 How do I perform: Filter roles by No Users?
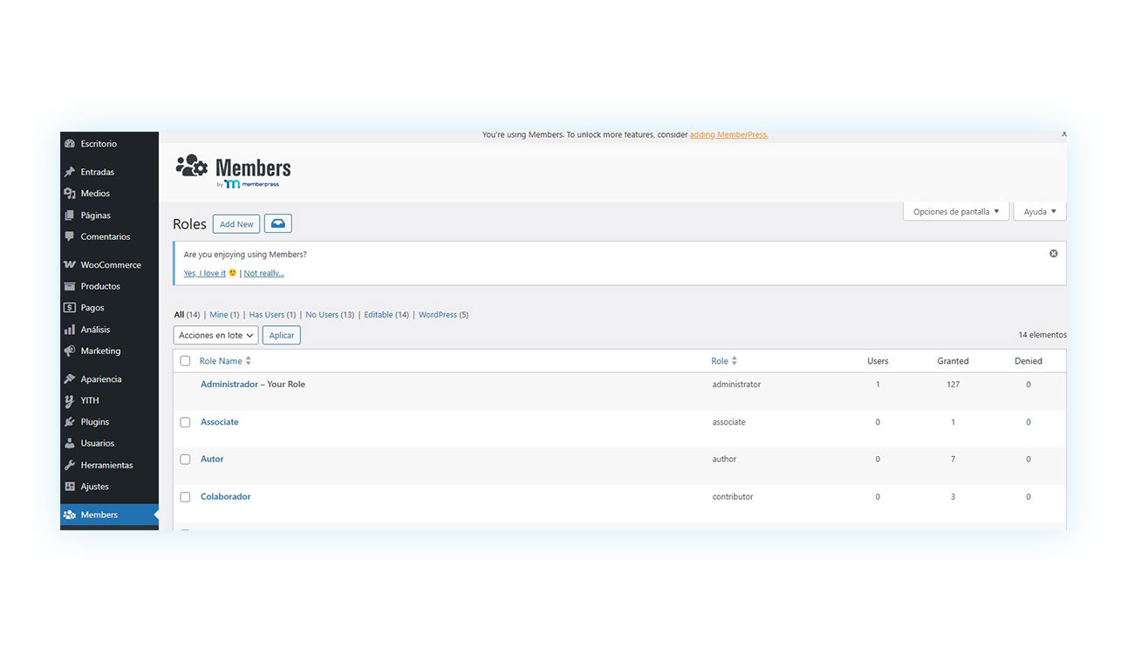(322, 315)
